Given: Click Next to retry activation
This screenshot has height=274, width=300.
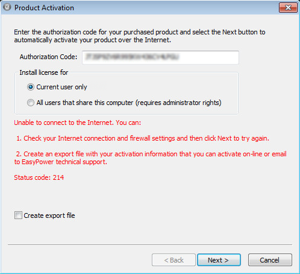Looking at the screenshot, I should [x=219, y=260].
